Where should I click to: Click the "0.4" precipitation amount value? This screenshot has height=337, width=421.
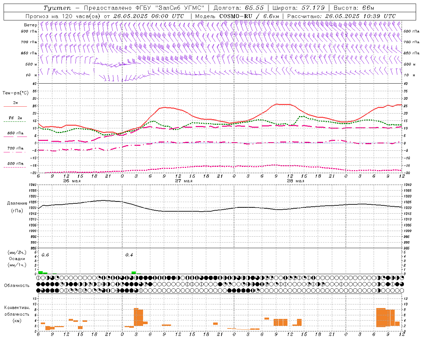tap(129, 255)
